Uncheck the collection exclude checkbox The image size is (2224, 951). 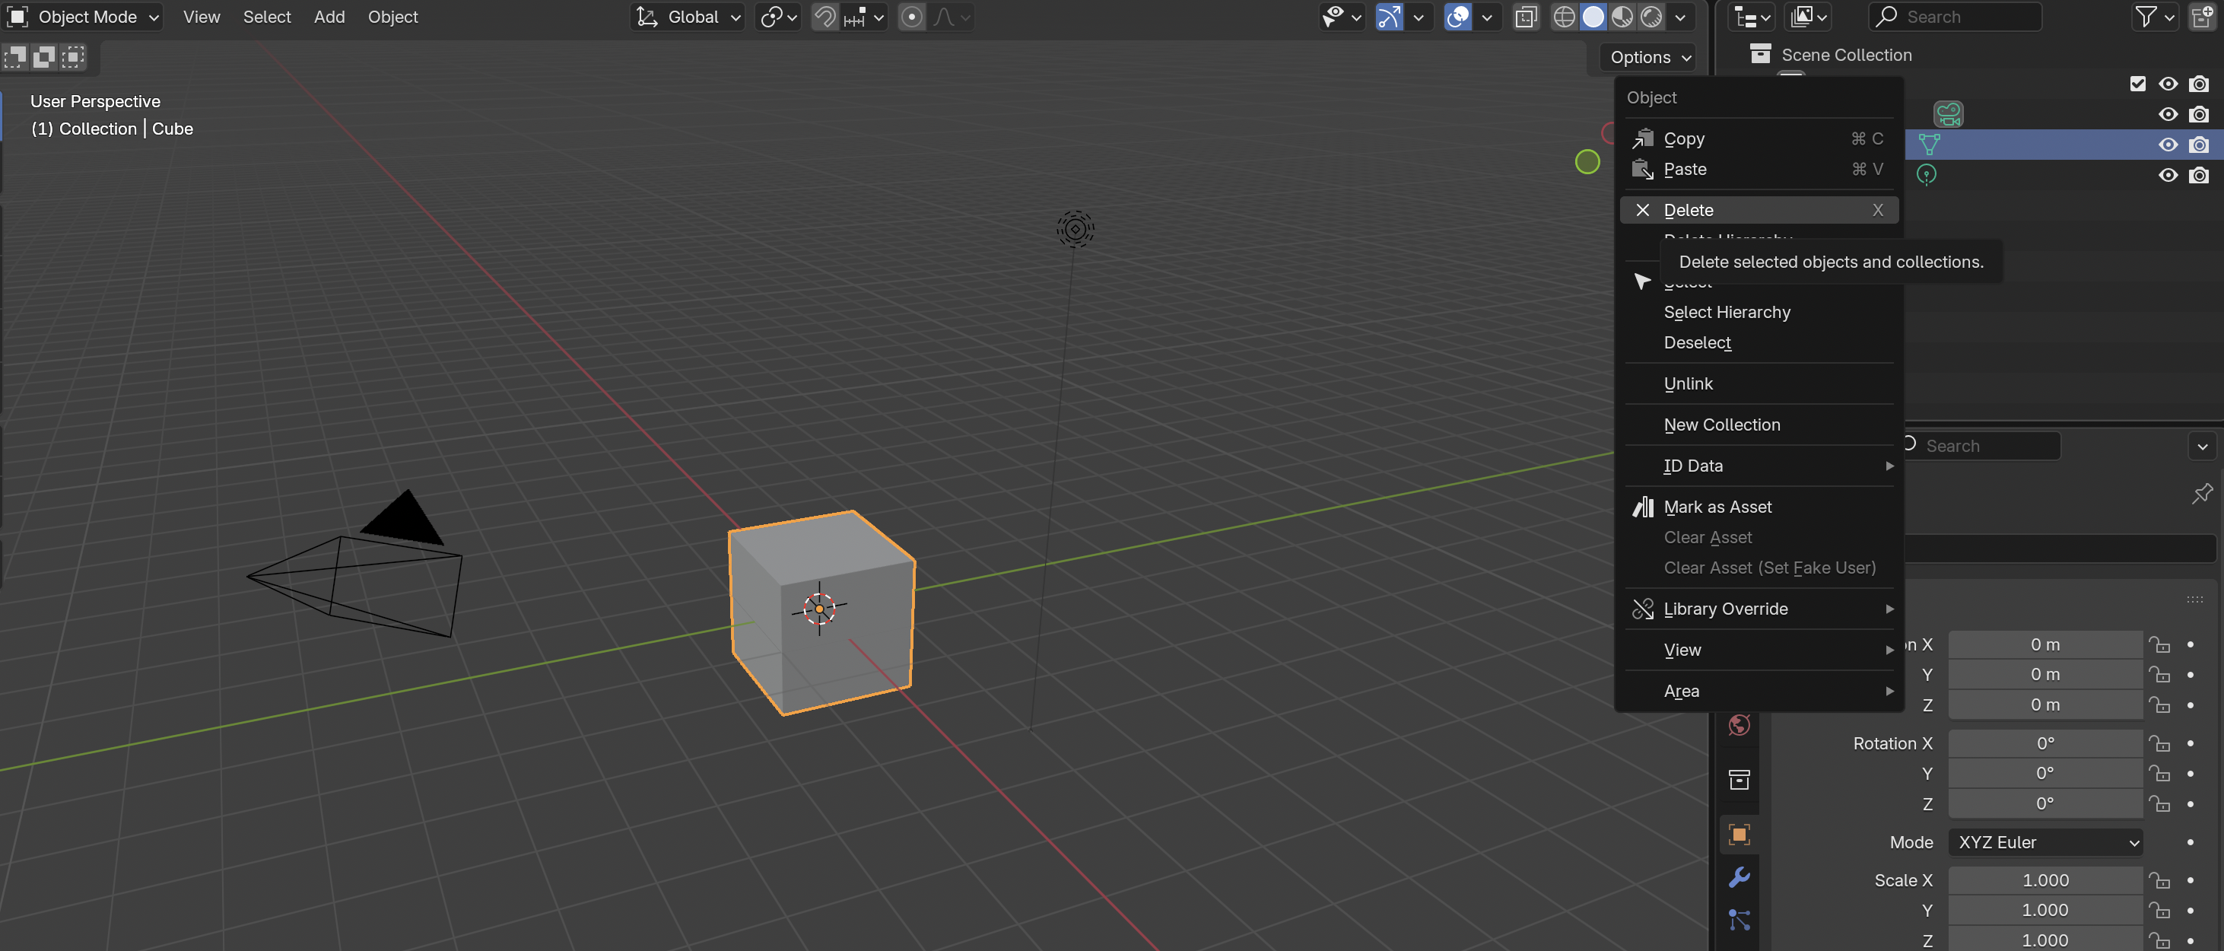[2137, 84]
